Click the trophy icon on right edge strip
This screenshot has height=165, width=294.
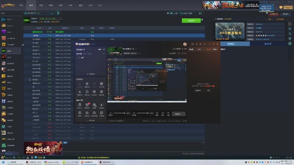click(x=290, y=39)
